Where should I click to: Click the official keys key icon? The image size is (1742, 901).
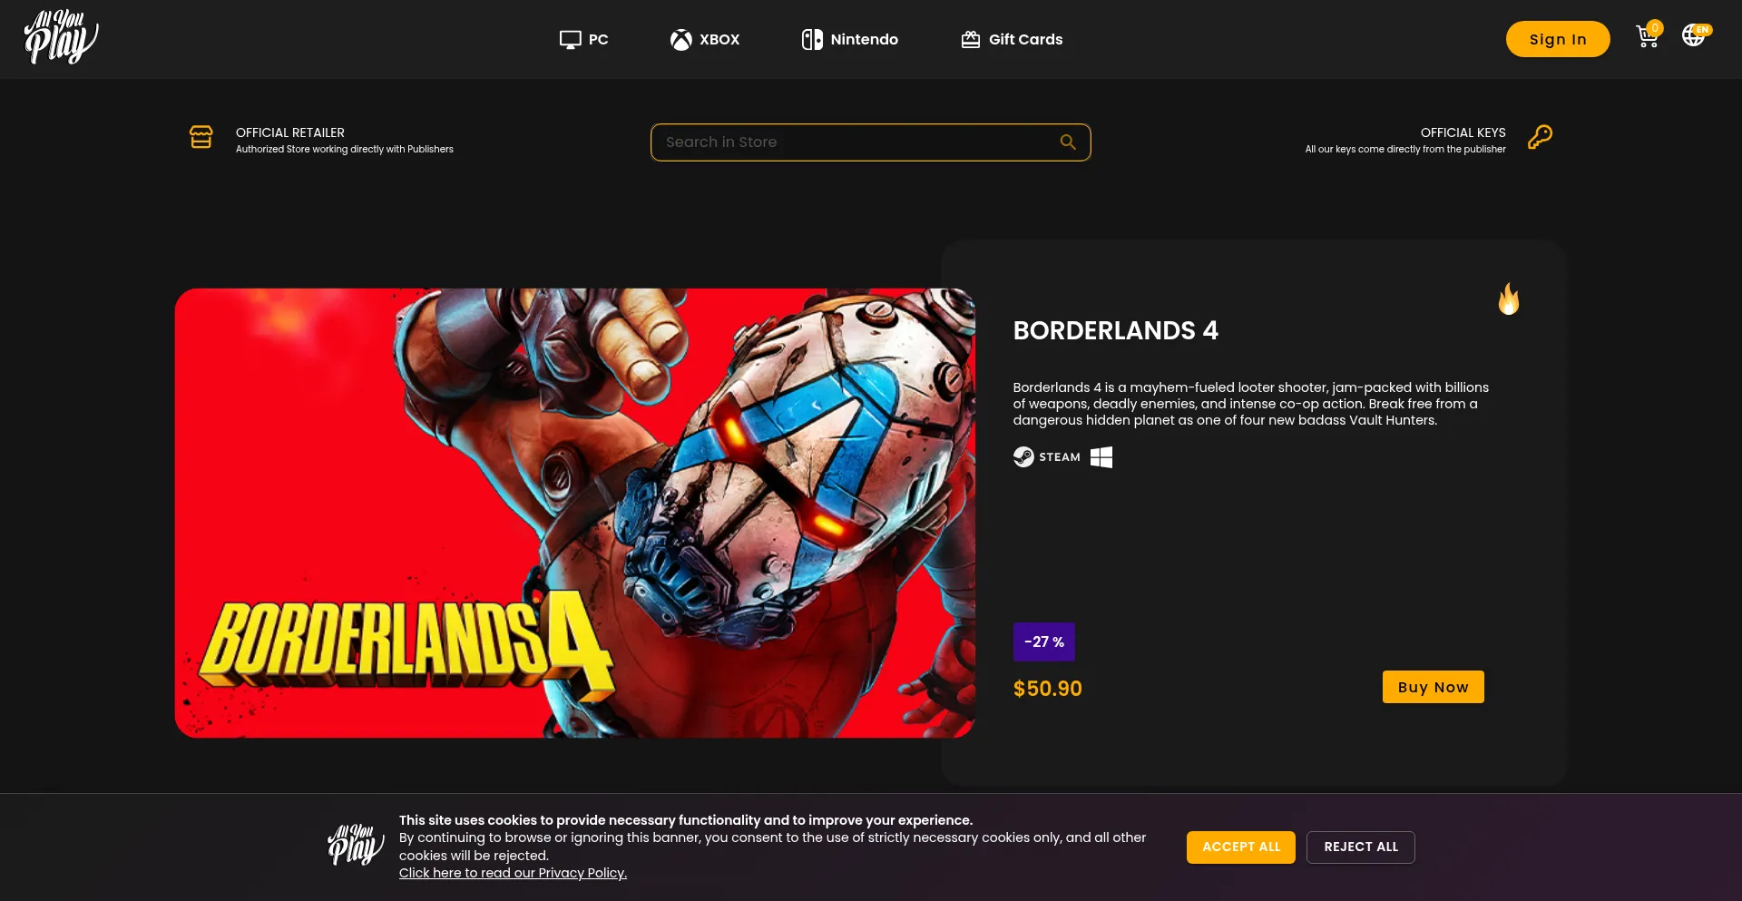[x=1540, y=137]
